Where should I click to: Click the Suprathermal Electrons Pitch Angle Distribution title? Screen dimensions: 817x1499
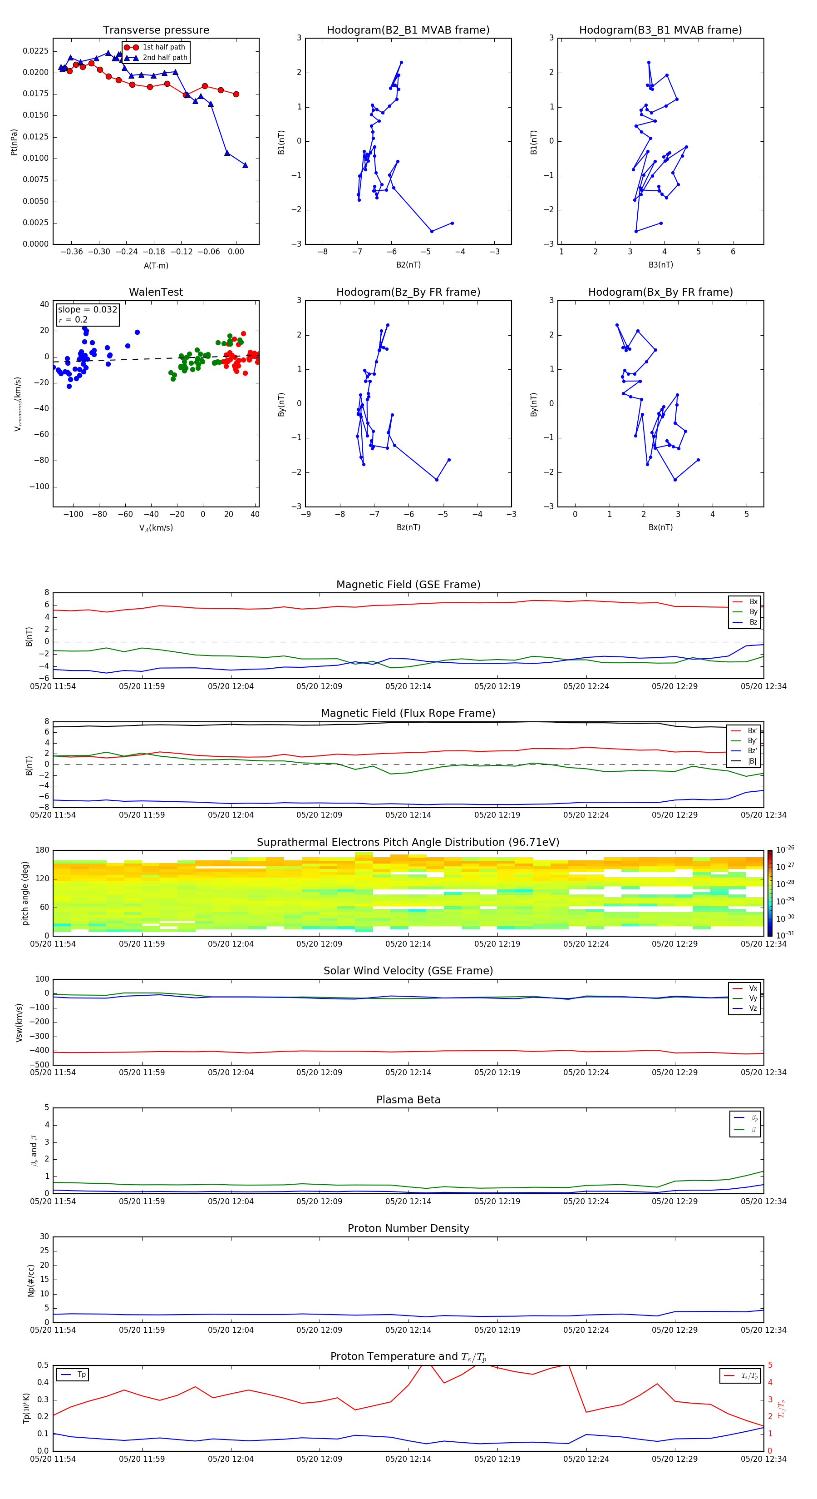pos(408,843)
